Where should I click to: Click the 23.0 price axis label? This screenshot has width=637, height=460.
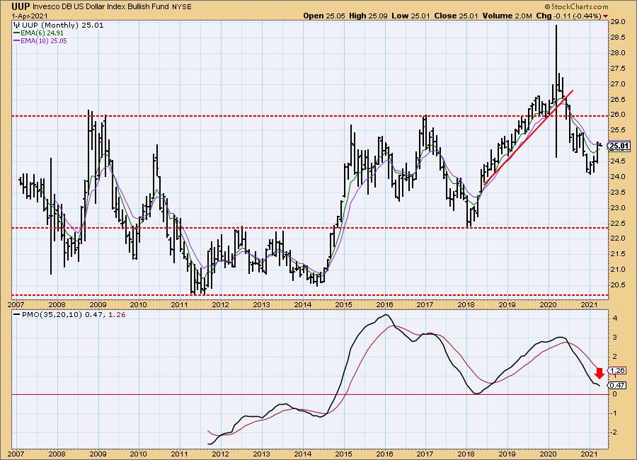coord(617,208)
